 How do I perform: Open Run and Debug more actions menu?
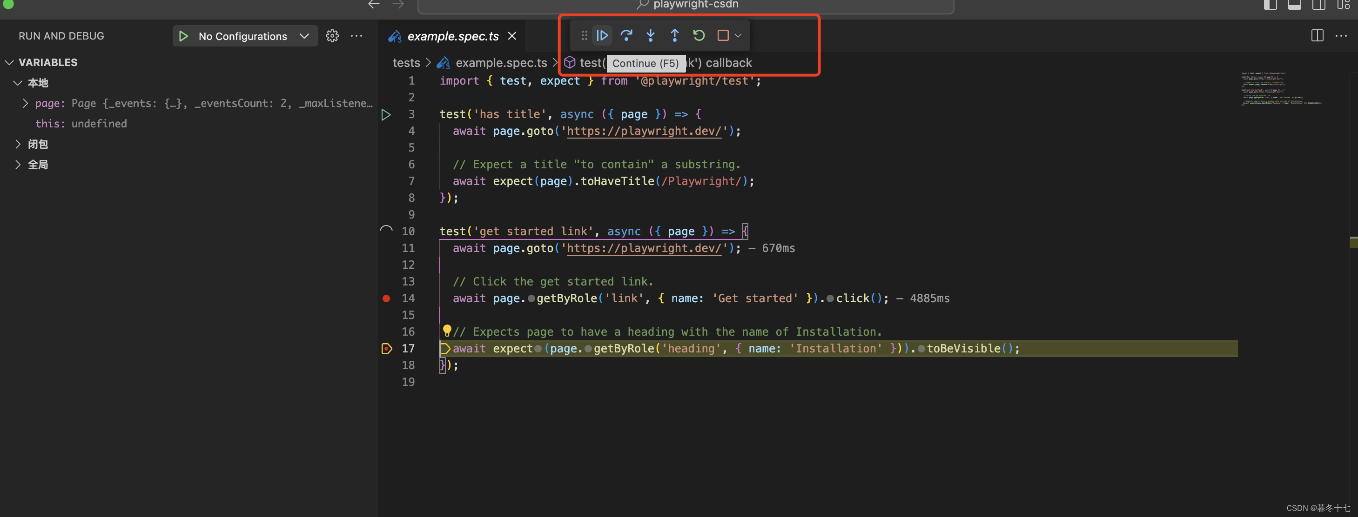click(x=356, y=36)
